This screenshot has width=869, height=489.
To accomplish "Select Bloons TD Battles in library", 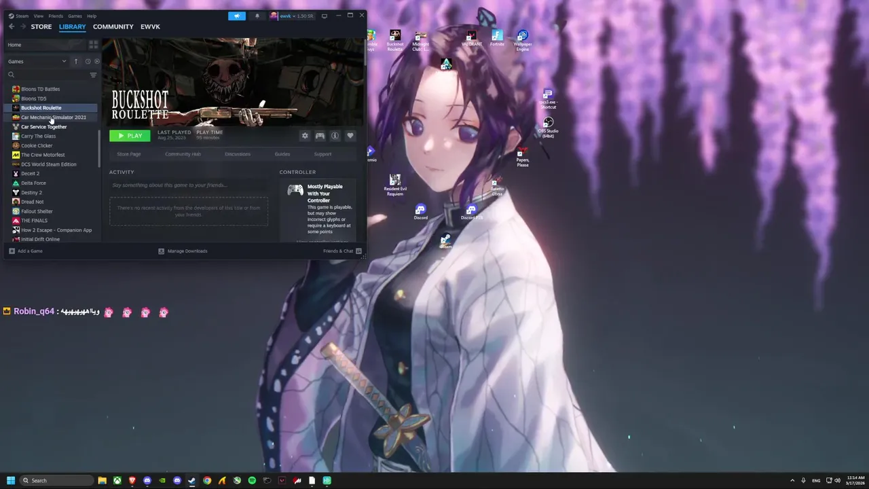I will (x=52, y=89).
